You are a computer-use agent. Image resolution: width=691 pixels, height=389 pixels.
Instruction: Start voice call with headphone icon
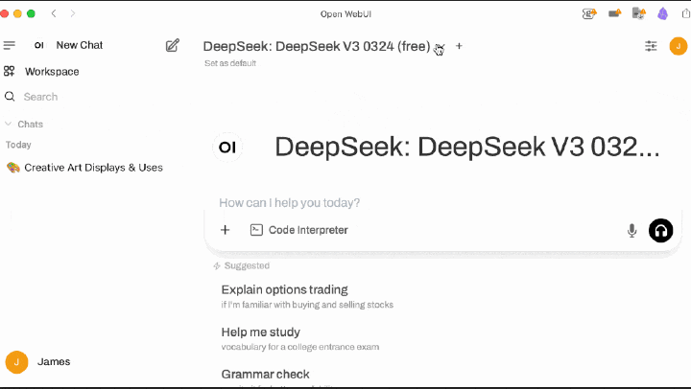click(x=660, y=230)
